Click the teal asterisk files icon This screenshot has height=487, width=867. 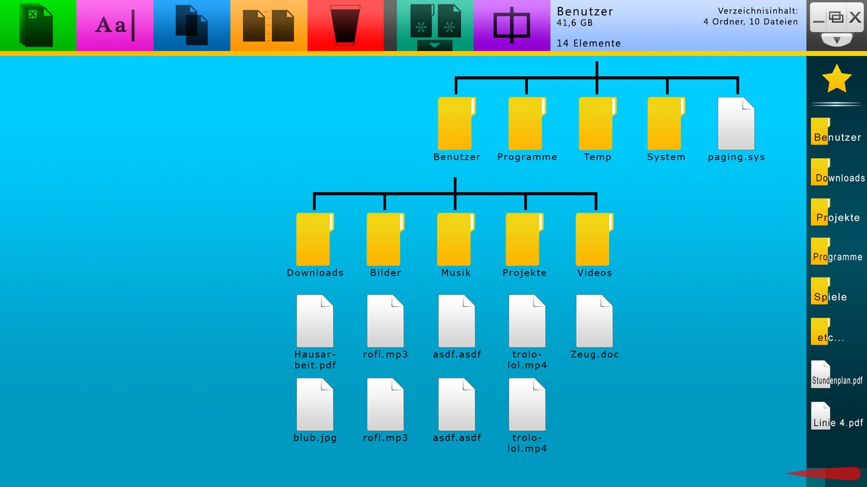pyautogui.click(x=435, y=21)
